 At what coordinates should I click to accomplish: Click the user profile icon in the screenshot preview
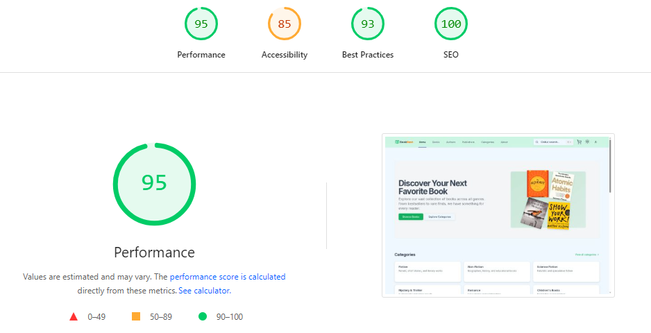pos(595,142)
